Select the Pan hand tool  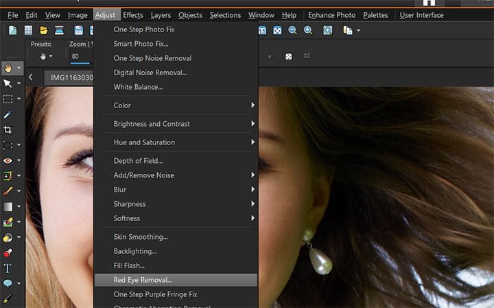[x=8, y=68]
